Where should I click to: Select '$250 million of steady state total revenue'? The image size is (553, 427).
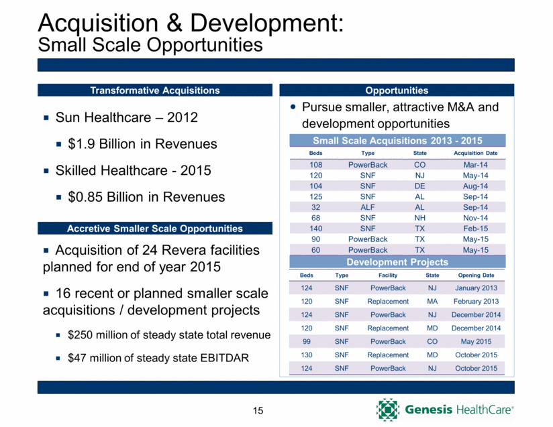tap(169, 334)
